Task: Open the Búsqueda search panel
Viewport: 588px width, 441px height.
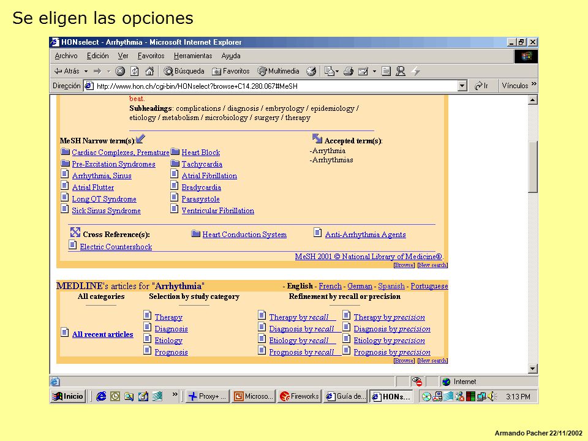Action: (184, 71)
